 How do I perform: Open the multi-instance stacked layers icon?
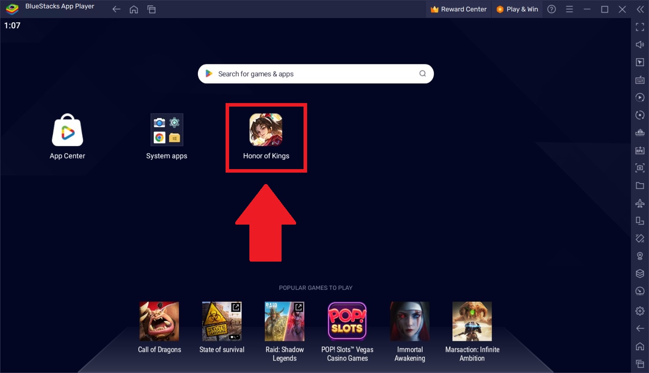pos(640,273)
